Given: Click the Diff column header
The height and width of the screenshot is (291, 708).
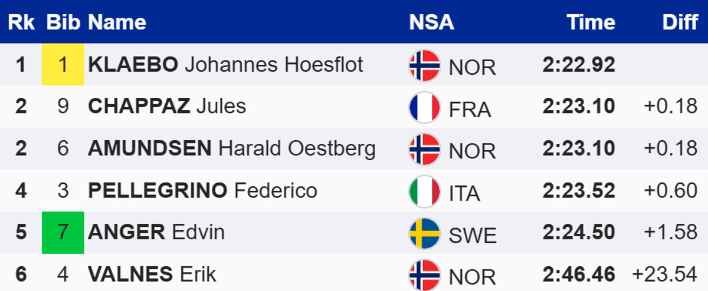Looking at the screenshot, I should (680, 22).
